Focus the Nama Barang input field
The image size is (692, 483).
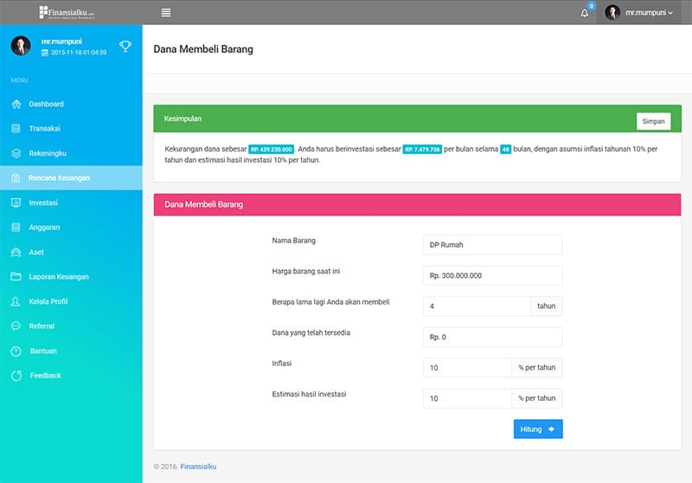(492, 245)
